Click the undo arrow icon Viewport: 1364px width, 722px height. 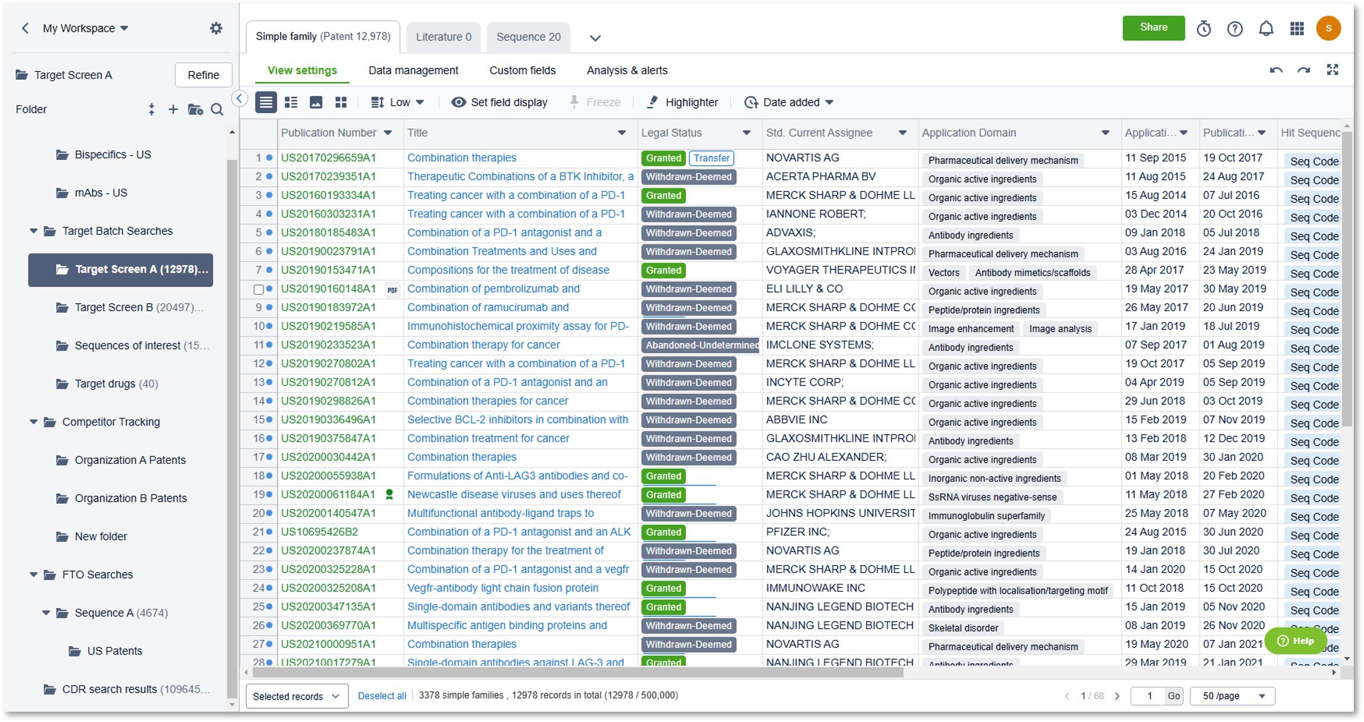(1276, 70)
